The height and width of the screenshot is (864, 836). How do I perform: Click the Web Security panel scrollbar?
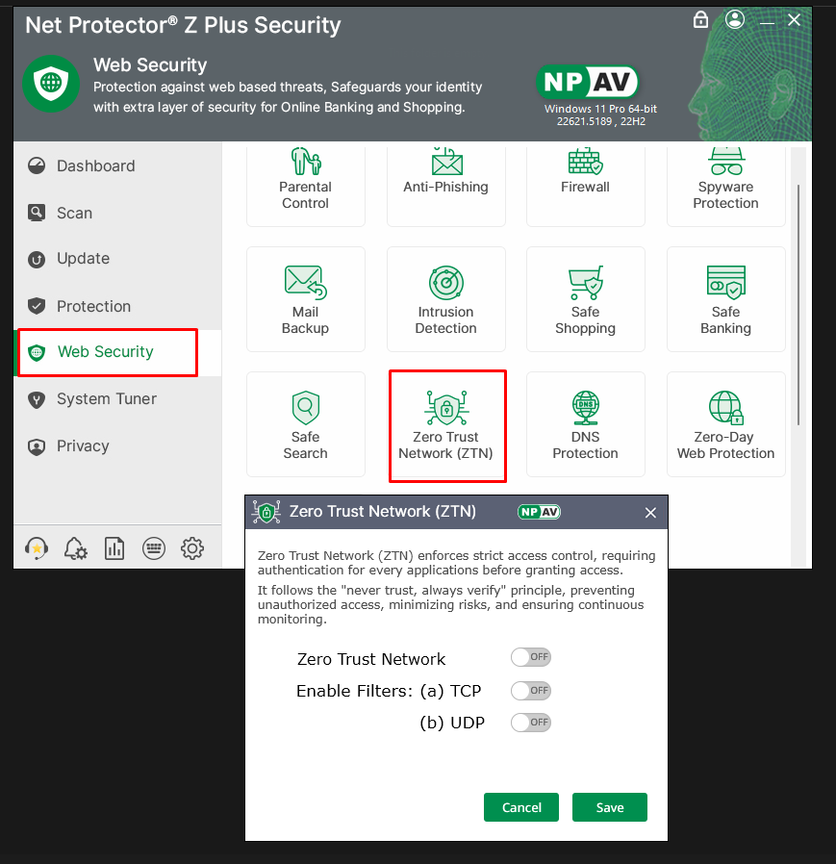798,289
